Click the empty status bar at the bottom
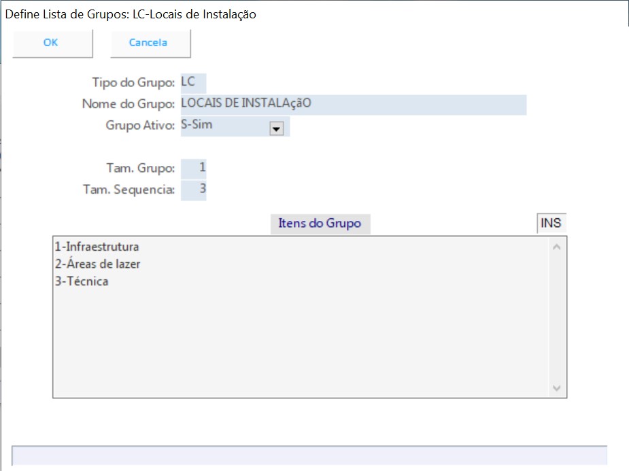629x471 pixels. coord(309,455)
